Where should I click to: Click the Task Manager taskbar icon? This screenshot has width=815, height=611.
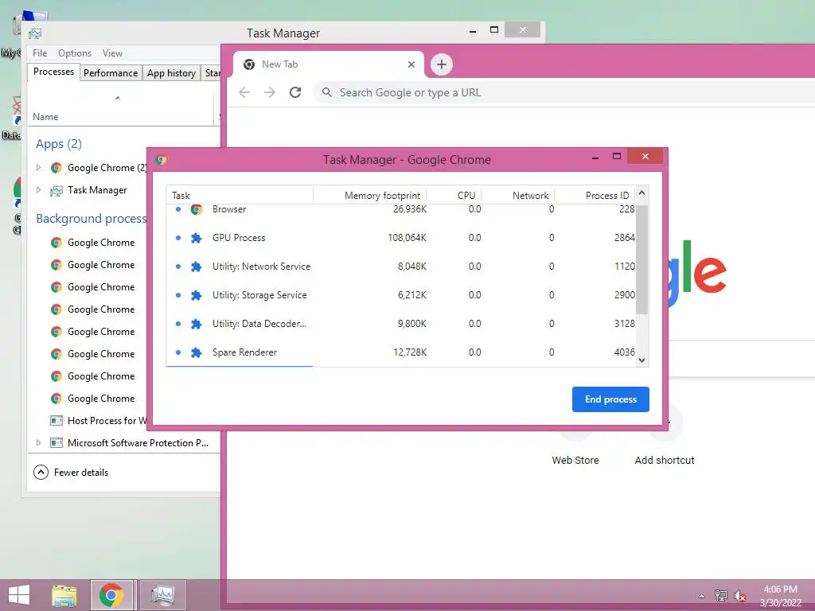[x=162, y=595]
